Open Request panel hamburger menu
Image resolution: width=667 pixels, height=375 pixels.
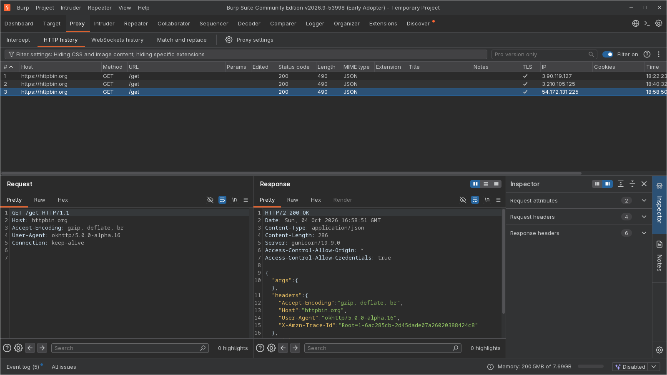(x=246, y=200)
